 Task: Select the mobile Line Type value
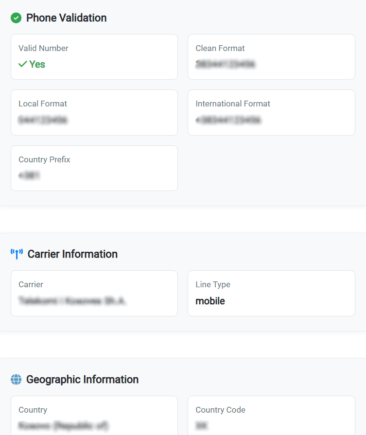point(210,301)
